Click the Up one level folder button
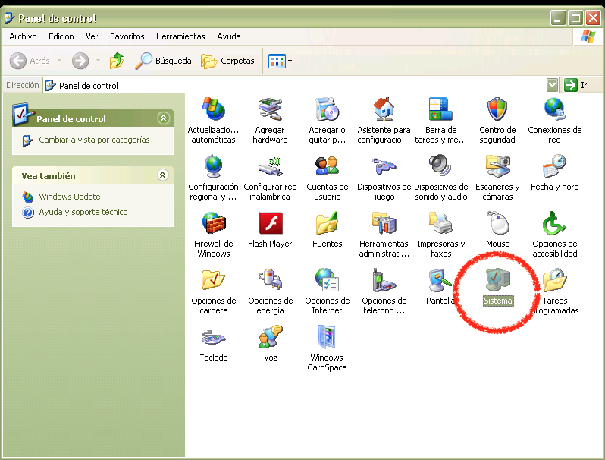605x460 pixels. 117,61
